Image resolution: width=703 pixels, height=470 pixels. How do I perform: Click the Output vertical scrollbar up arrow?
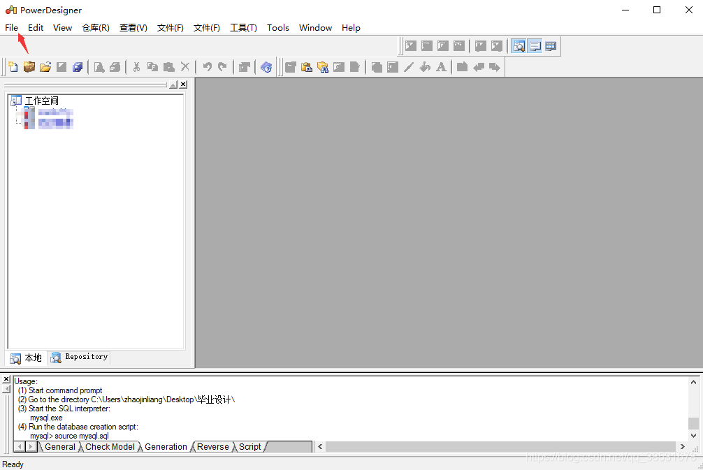pos(694,382)
